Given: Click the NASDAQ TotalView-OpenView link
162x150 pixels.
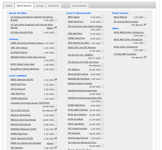Looking at the screenshot, I should pos(82,91).
